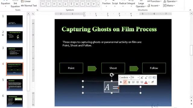Insert the greater-than-or-equal symbol

tap(65, 4)
